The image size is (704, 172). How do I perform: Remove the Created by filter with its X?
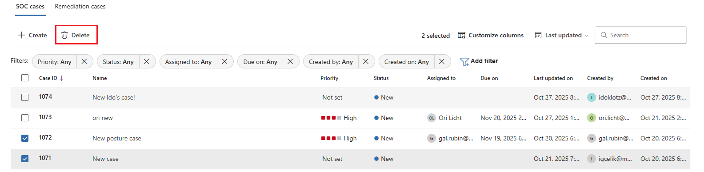(x=366, y=61)
